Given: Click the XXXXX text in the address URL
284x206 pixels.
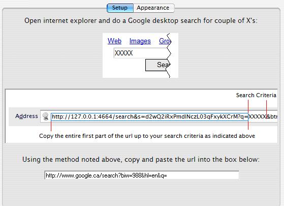Looking at the screenshot, I should point(257,116).
